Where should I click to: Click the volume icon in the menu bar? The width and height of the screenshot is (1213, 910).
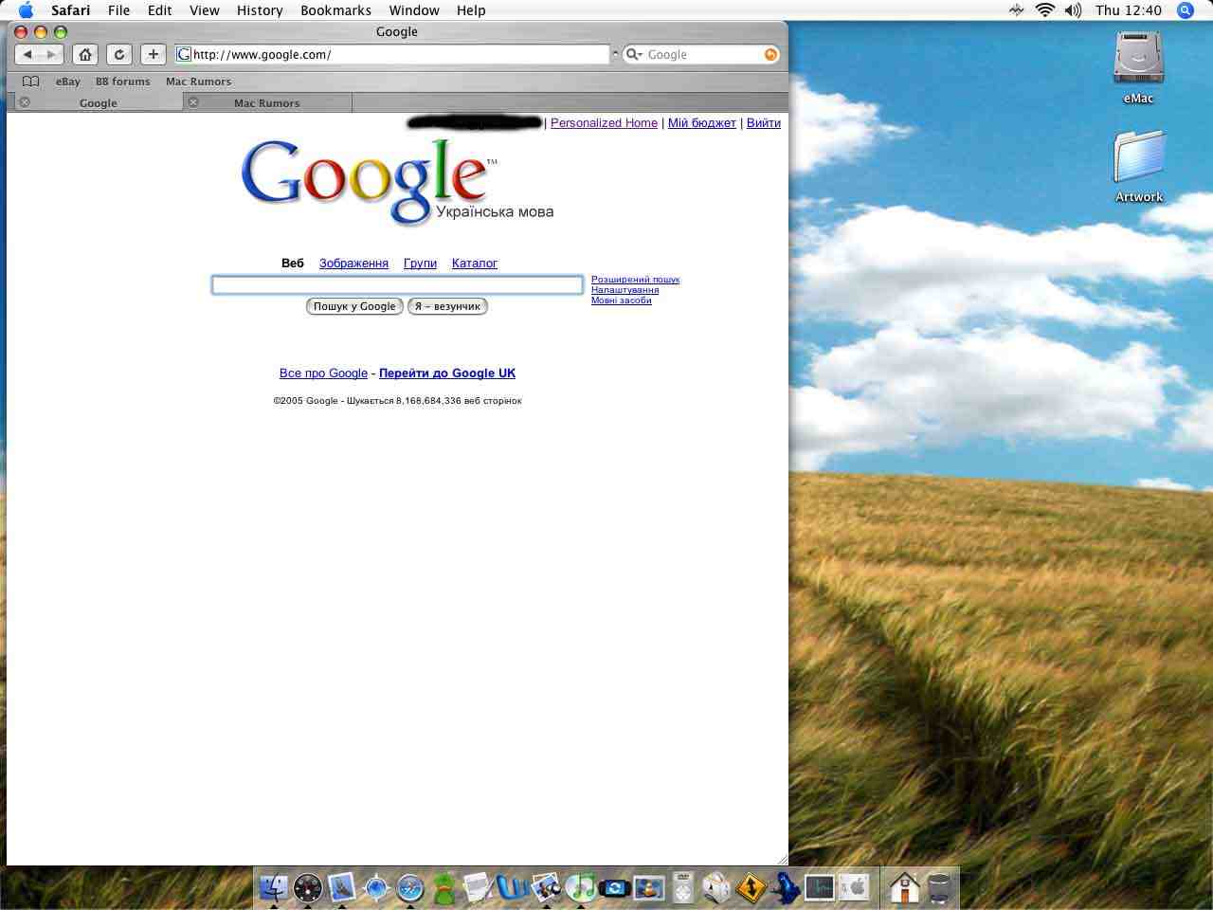click(x=1073, y=10)
